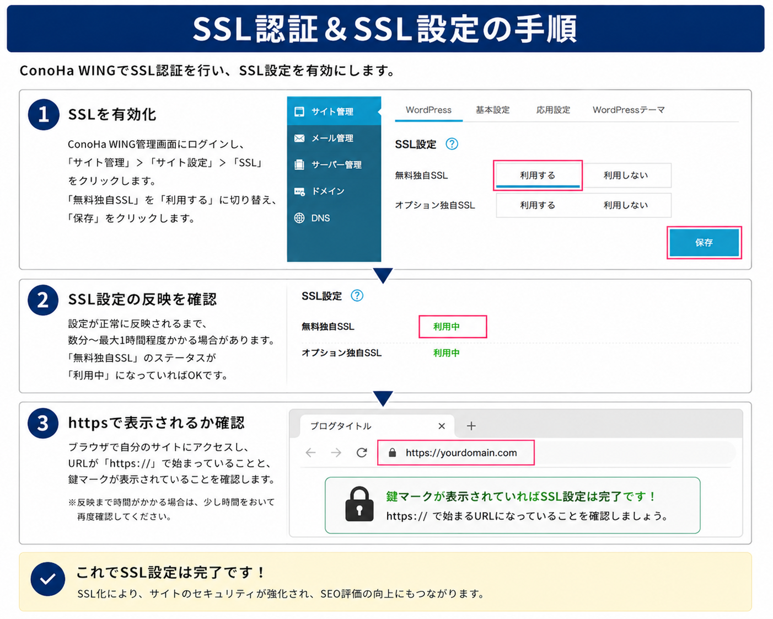
Task: Click the これでSSL設定は完了です！ text
Action: pos(171,572)
